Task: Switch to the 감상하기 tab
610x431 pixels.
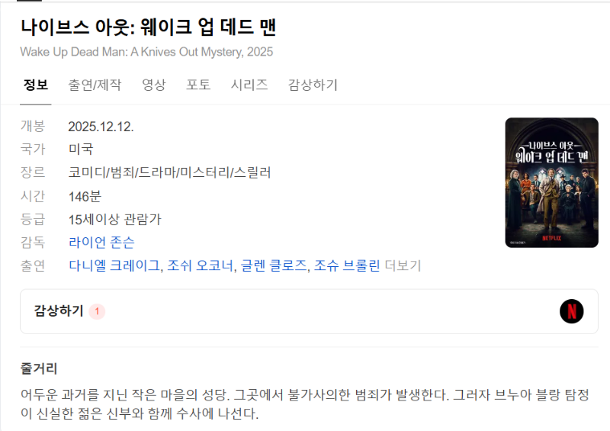Action: (313, 85)
